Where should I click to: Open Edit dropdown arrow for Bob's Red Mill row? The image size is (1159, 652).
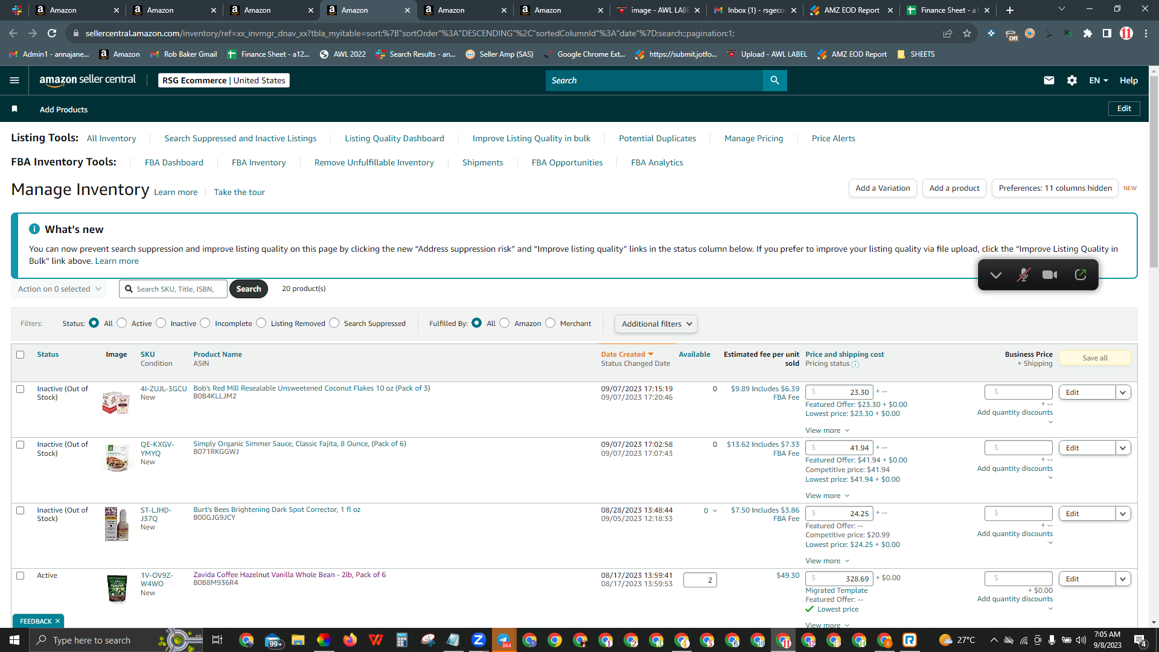point(1123,392)
